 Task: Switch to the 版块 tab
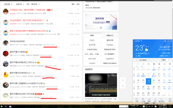[x=92, y=35]
